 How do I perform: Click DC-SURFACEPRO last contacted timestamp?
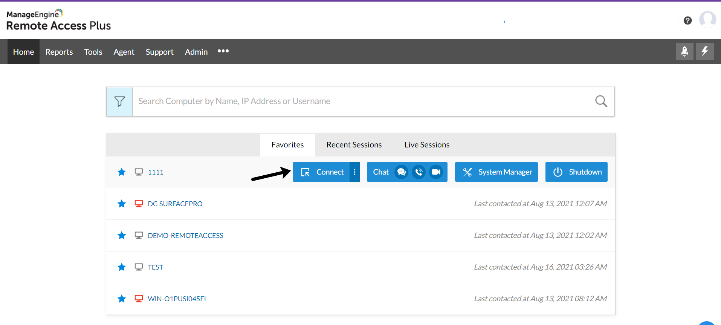click(x=541, y=204)
